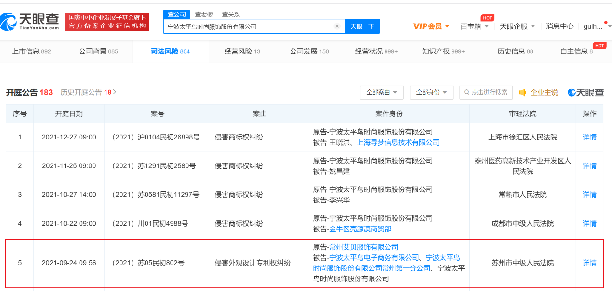Click court 泰州医药高新技术产业开发区人民法院
The height and width of the screenshot is (291, 612).
click(522, 166)
